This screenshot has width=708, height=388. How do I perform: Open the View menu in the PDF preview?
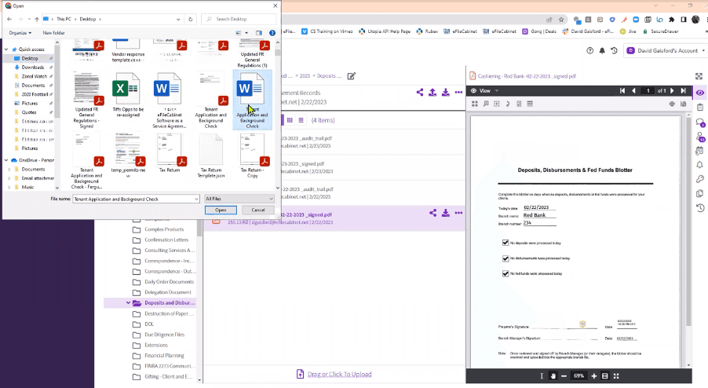coord(480,91)
